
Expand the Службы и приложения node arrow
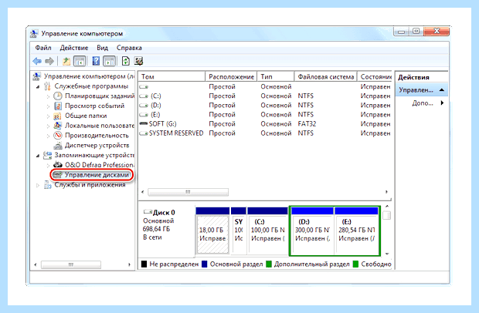pos(38,185)
